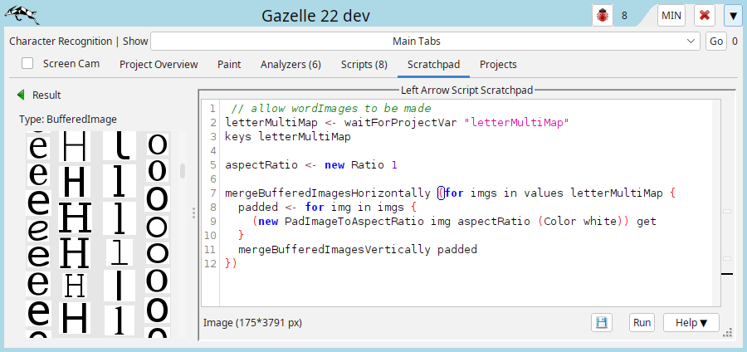Click the split pane divider handle
Viewport: 747px width, 352px height.
coord(193,213)
